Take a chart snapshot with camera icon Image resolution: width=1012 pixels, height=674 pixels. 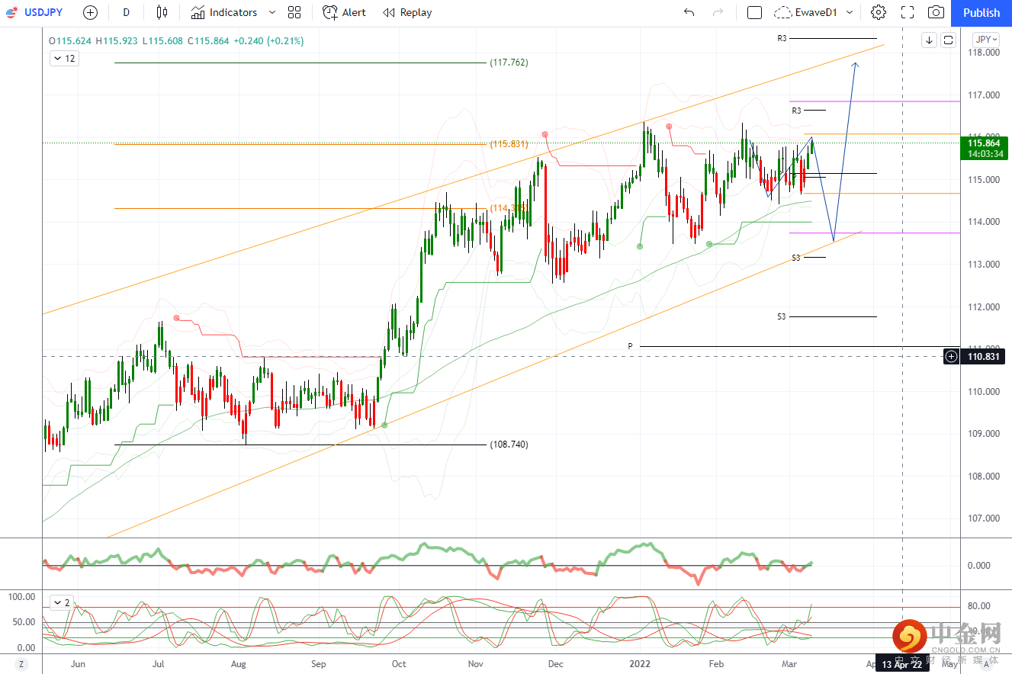936,12
